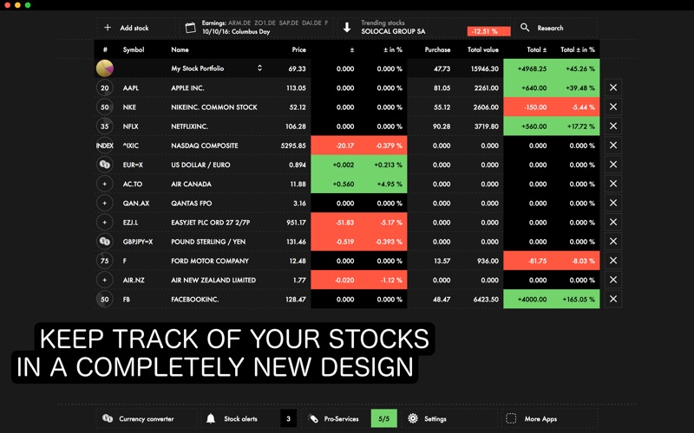The image size is (694, 433).
Task: Click the currency coins icon for GBPJPY=X
Action: coord(105,242)
